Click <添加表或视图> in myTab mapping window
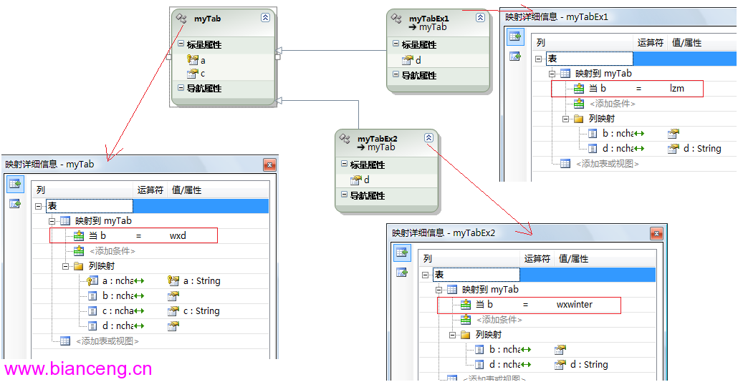 pyautogui.click(x=107, y=341)
